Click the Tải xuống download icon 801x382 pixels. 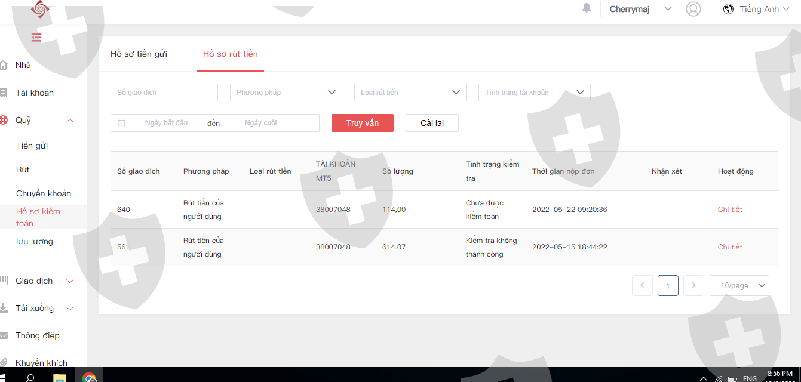point(3,308)
